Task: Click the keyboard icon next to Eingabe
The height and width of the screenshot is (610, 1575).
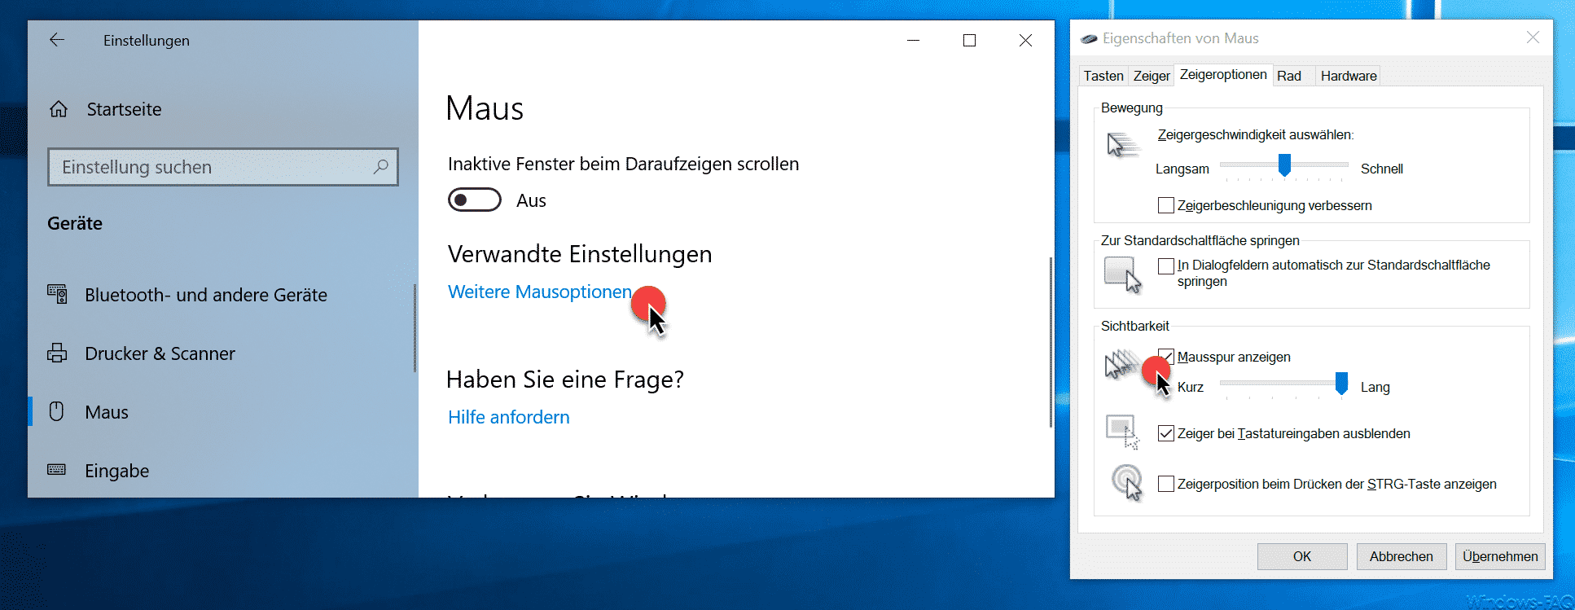Action: 56,469
